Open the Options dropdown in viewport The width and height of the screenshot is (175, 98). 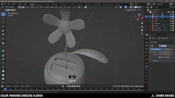140,10
